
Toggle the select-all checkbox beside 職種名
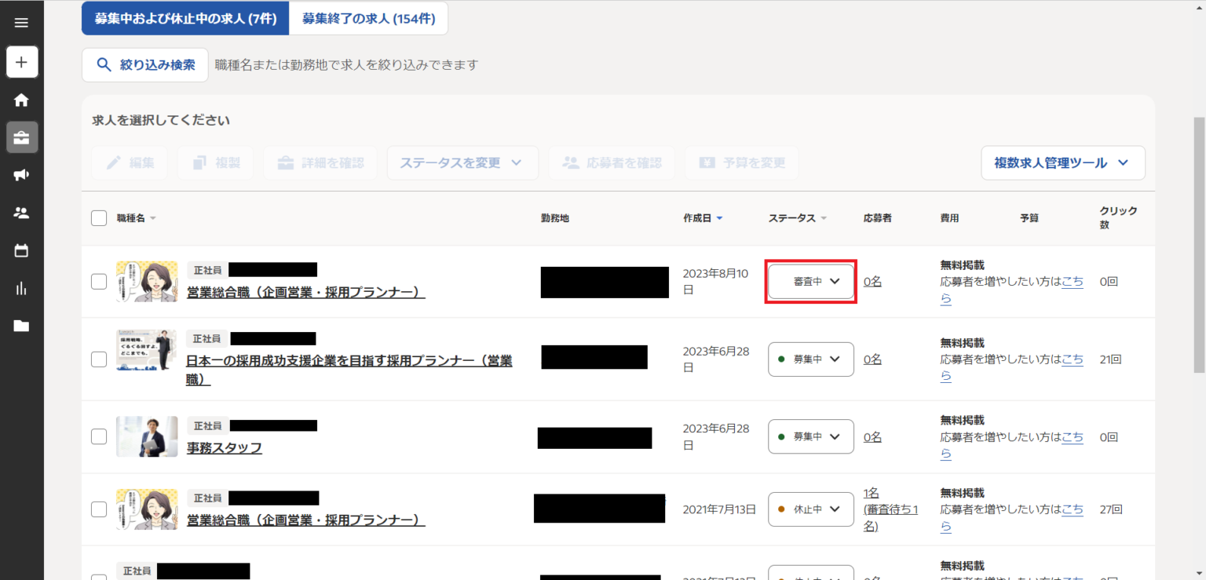pyautogui.click(x=99, y=218)
